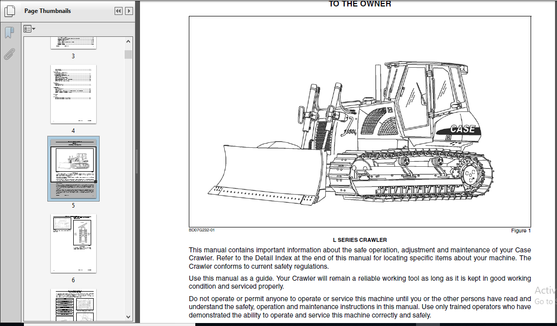Viewport: 557px width, 326px height.
Task: Click the thumbnail scrollbar handle
Action: pyautogui.click(x=128, y=54)
